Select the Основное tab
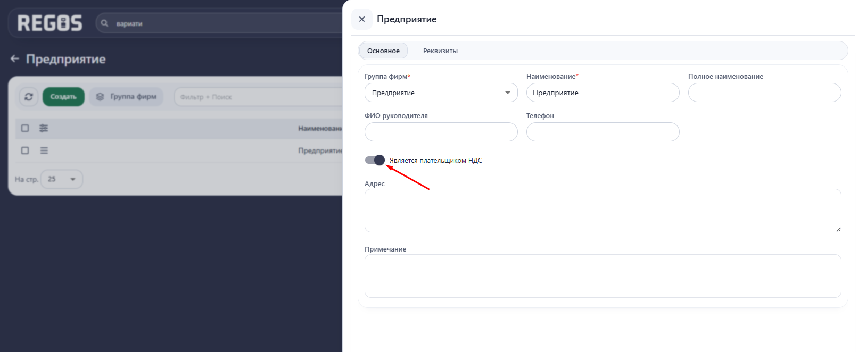Viewport: 858px width, 352px height. 383,51
